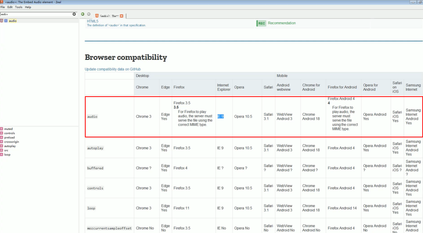
Task: Click the 'controls' row label in the table
Action: (x=95, y=188)
